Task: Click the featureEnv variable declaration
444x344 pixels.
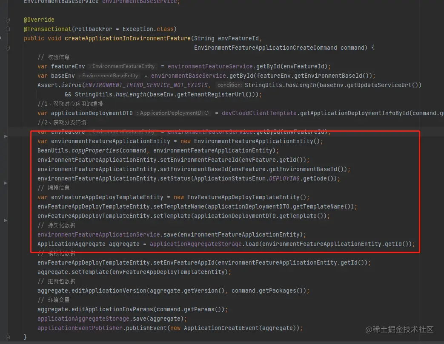Action: click(x=68, y=66)
